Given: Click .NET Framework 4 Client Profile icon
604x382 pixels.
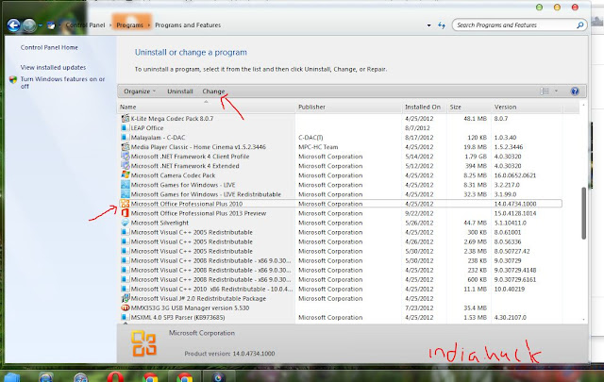Looking at the screenshot, I should tap(126, 157).
